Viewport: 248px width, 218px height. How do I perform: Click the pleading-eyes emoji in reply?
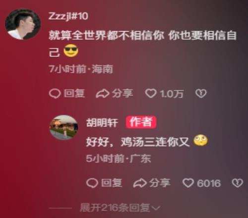(200, 140)
